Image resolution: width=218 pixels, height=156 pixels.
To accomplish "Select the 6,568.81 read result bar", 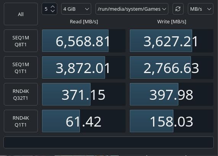I will tap(84, 41).
